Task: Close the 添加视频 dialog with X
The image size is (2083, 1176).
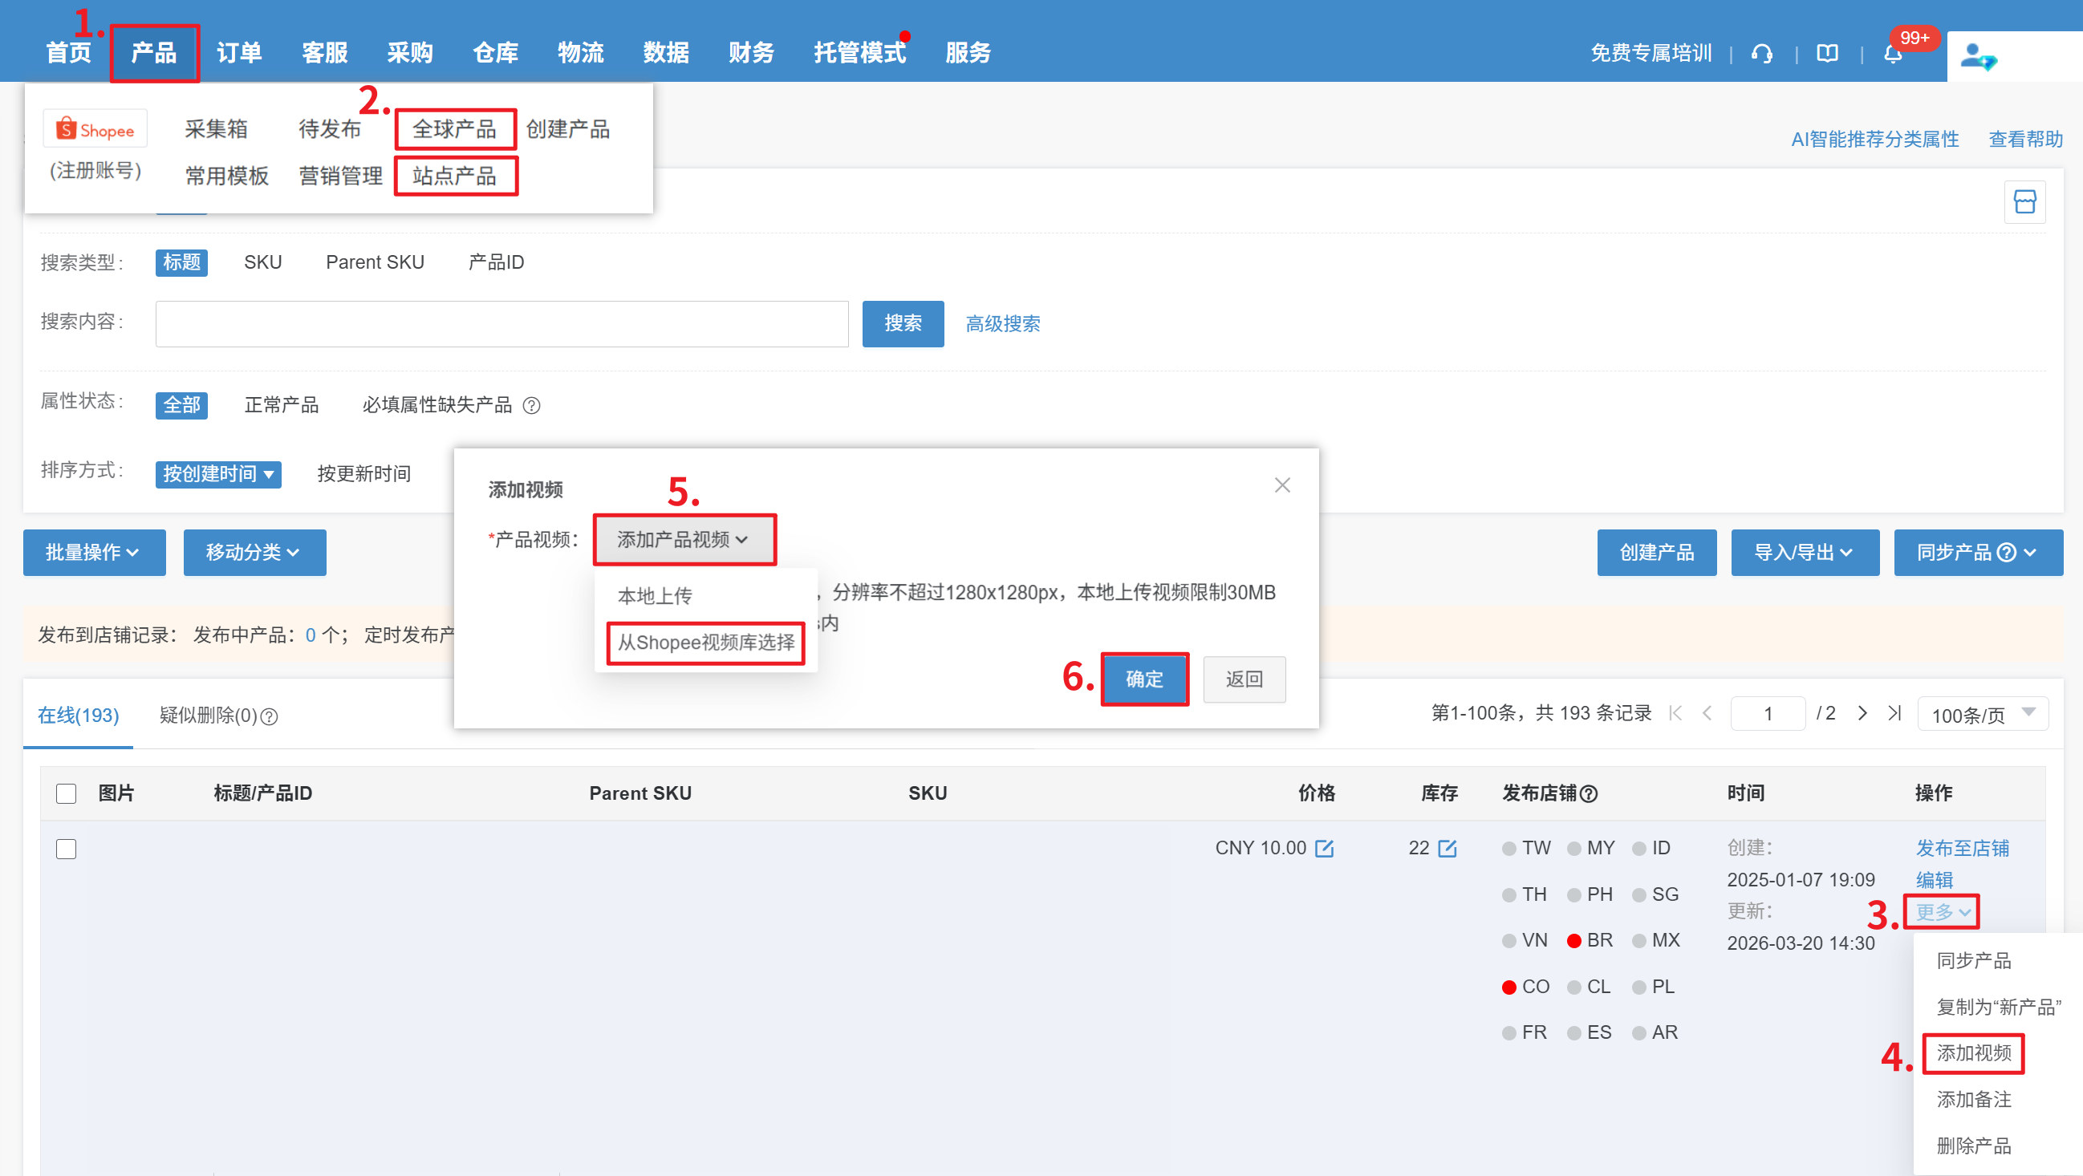Action: tap(1281, 485)
